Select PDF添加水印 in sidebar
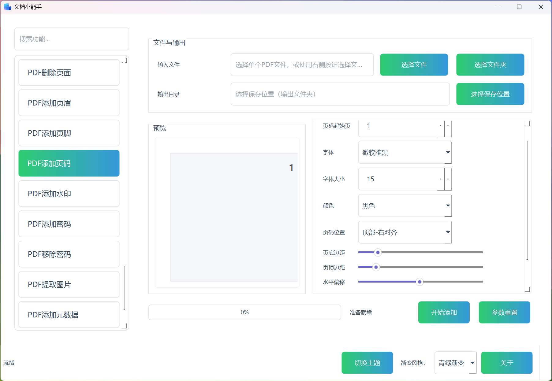552x381 pixels. [x=69, y=194]
